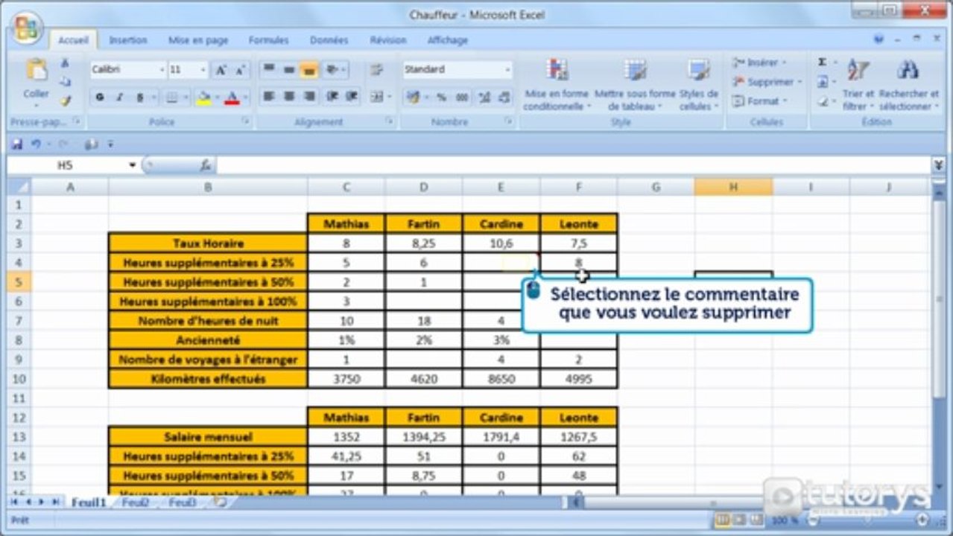Click the Clear eraser icon in Édition
The height and width of the screenshot is (536, 953).
click(822, 101)
